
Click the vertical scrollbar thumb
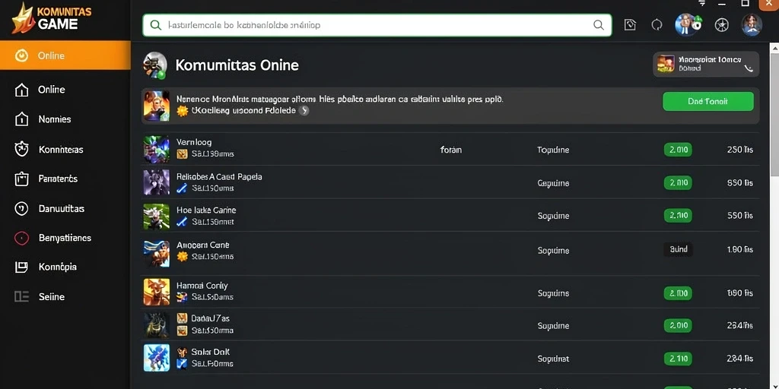click(774, 114)
